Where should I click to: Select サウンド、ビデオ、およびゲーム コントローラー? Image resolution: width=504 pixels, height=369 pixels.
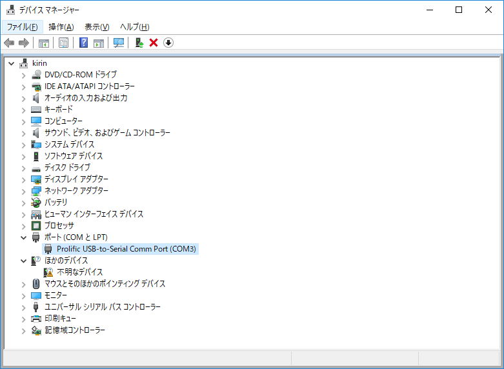tap(107, 133)
